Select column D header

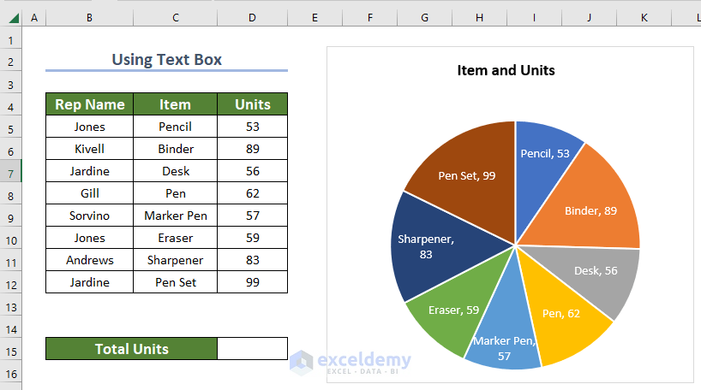pyautogui.click(x=252, y=17)
